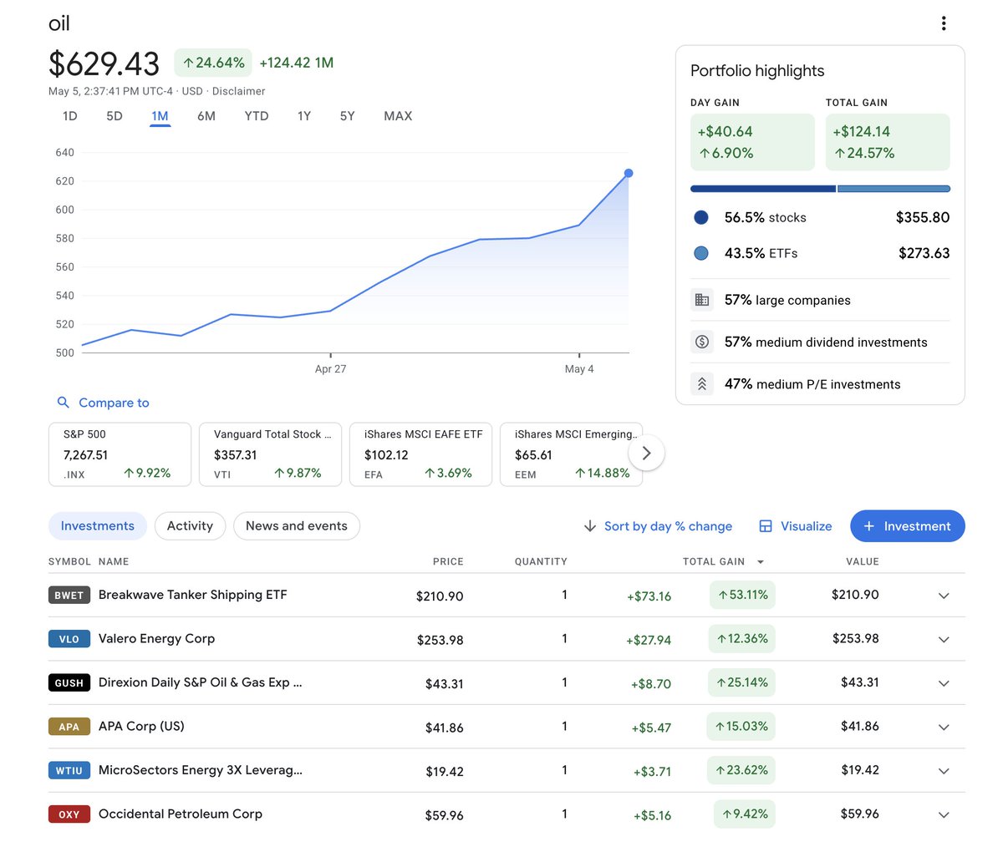Click the BWET ticker badge
Screen dimensions: 1003x857
click(69, 596)
